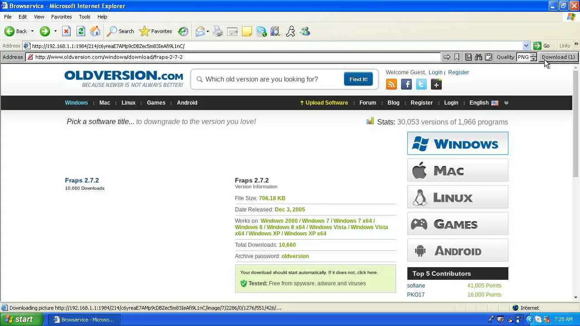Click the scrollbar down arrow
This screenshot has width=580, height=326.
click(x=576, y=297)
